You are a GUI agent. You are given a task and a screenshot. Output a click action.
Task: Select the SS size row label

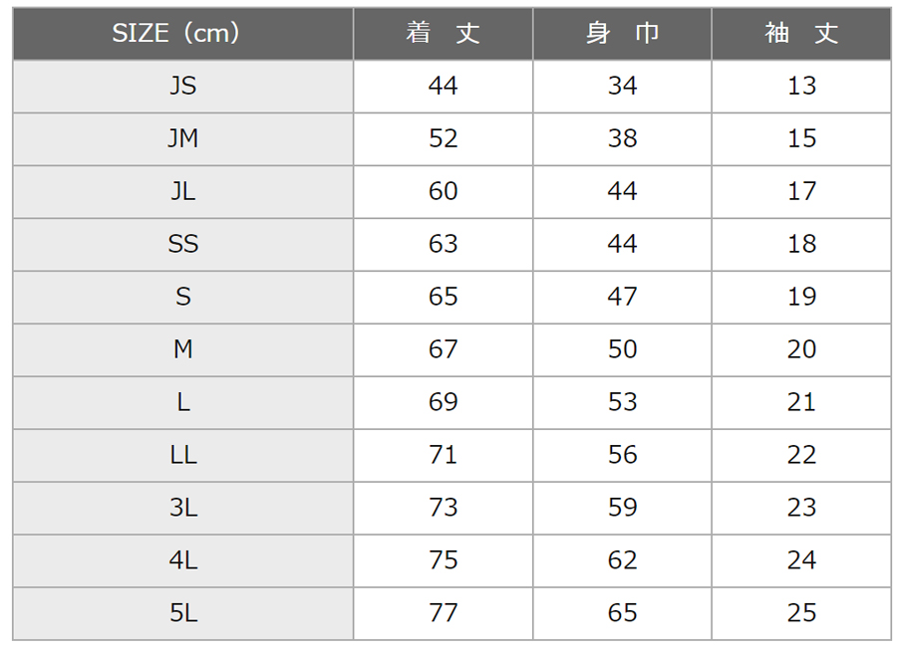point(183,244)
